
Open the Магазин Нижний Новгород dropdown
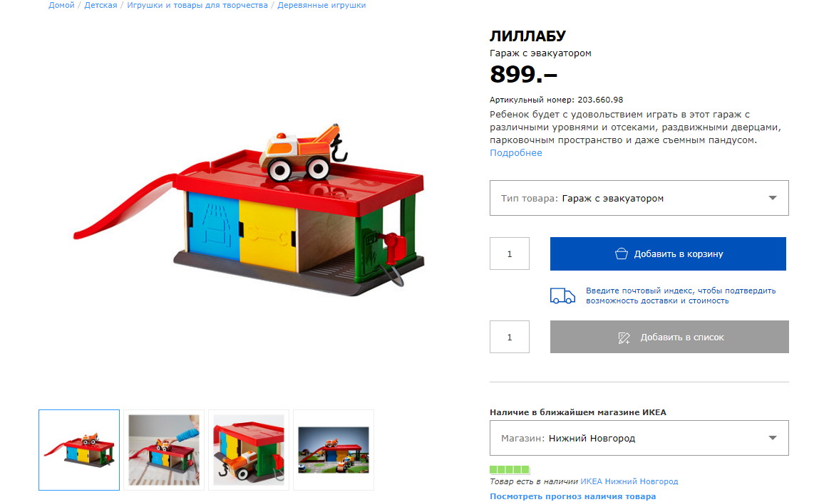(x=639, y=438)
